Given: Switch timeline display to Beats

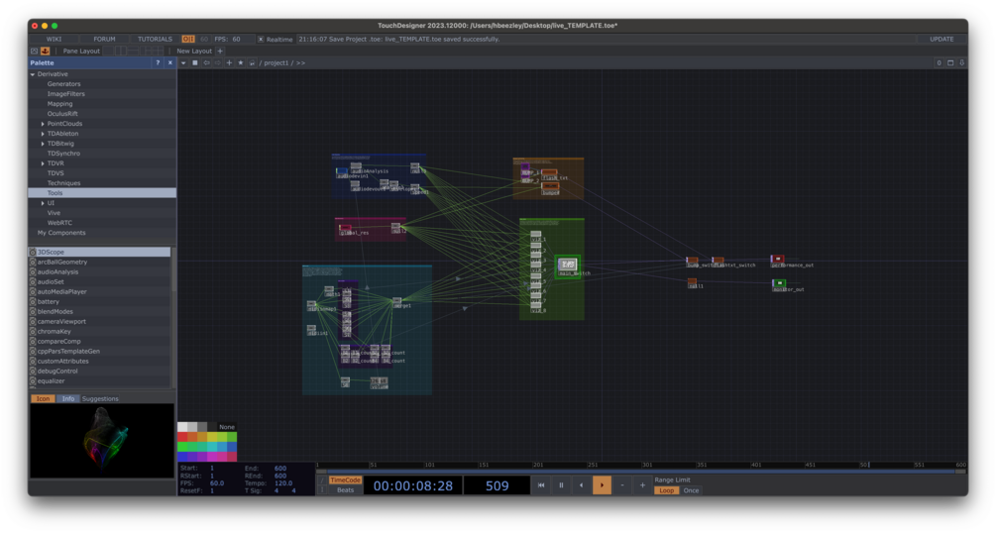Looking at the screenshot, I should 345,490.
